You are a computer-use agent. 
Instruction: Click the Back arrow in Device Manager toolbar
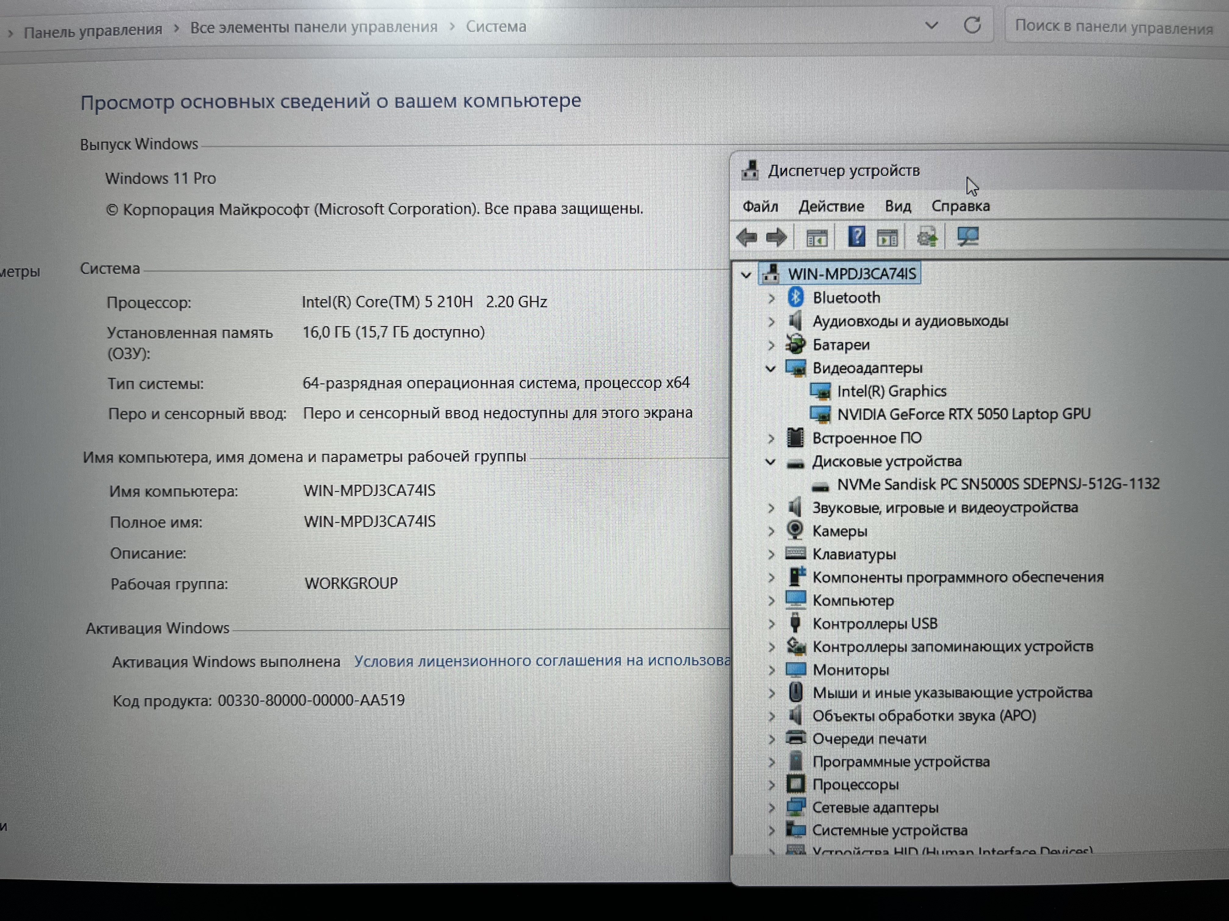(746, 238)
